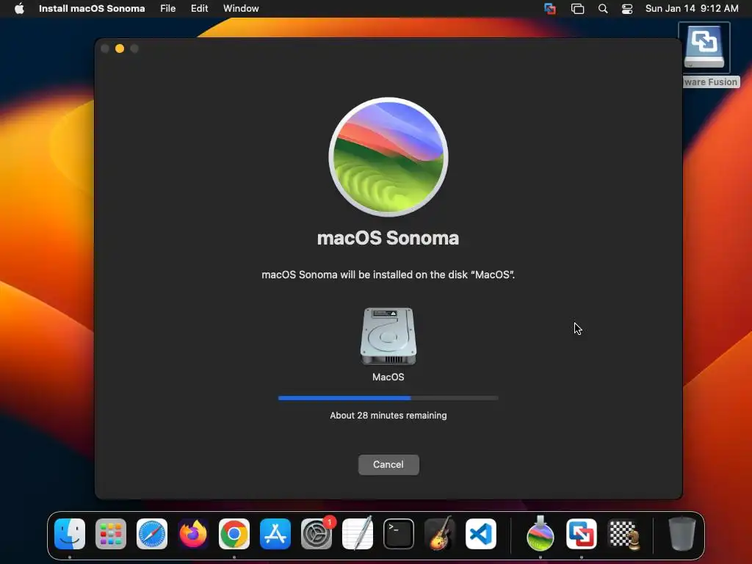752x564 pixels.
Task: Open the File menu
Action: pyautogui.click(x=168, y=8)
